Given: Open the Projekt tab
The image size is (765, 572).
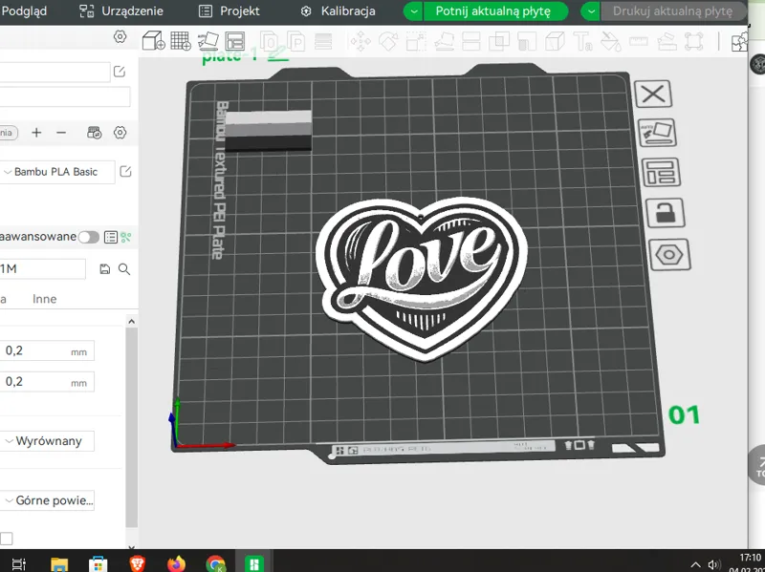Looking at the screenshot, I should coord(229,11).
